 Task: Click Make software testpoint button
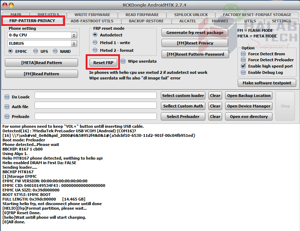tap(267, 83)
